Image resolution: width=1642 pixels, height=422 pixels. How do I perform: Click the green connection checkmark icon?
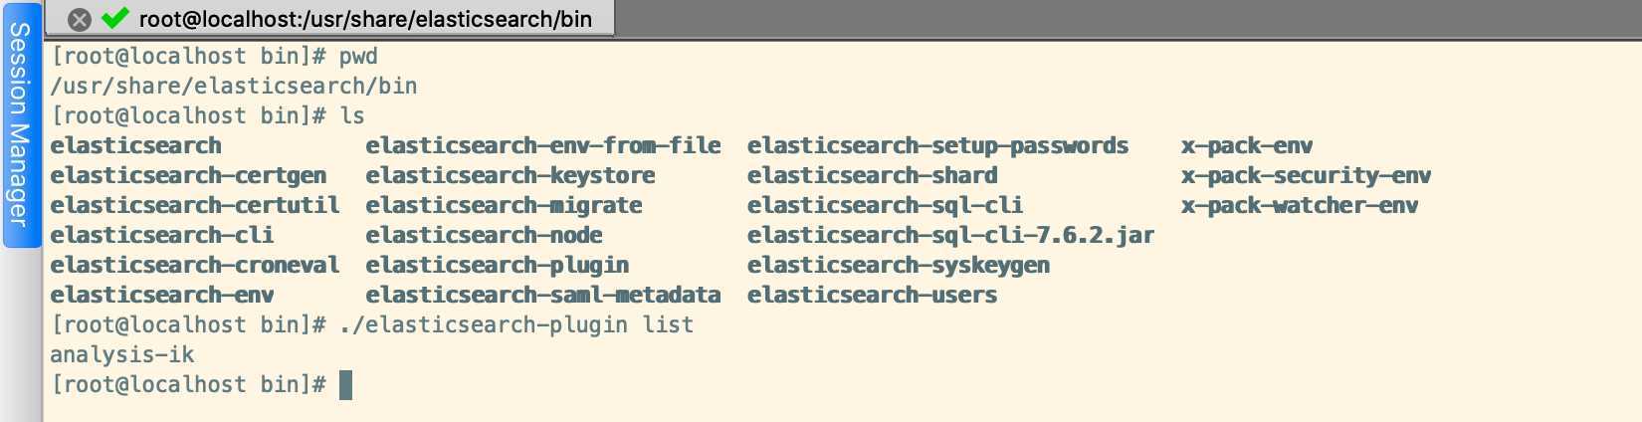point(115,18)
